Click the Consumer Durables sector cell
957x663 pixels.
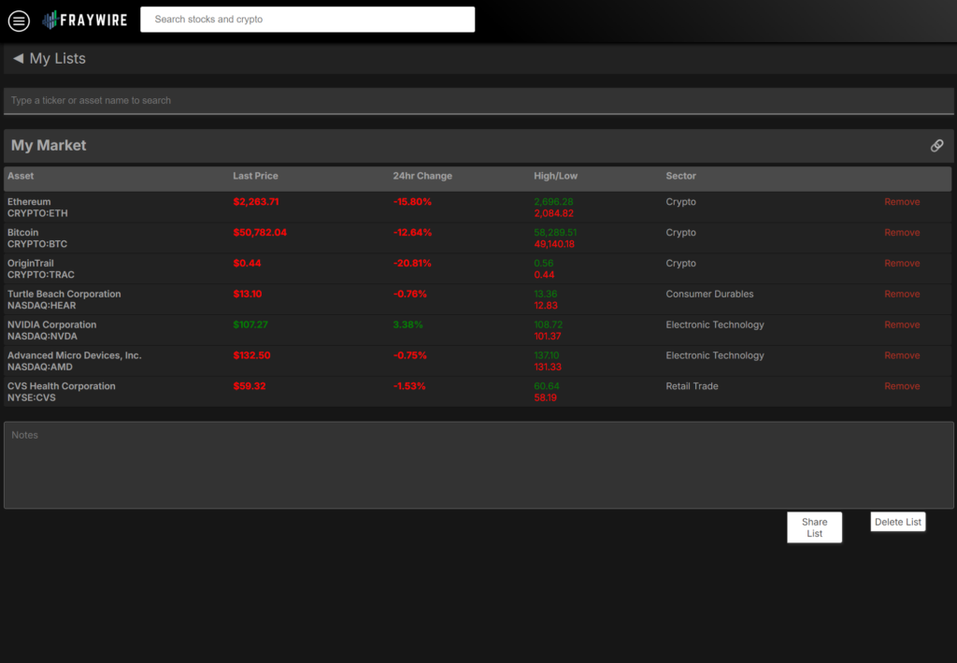709,295
